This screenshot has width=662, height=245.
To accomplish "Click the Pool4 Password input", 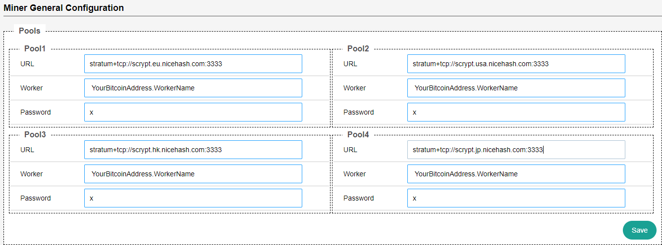I will (516, 198).
